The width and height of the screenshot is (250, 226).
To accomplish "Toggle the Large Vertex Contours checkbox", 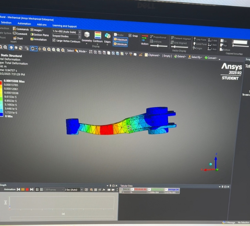I will (54, 41).
